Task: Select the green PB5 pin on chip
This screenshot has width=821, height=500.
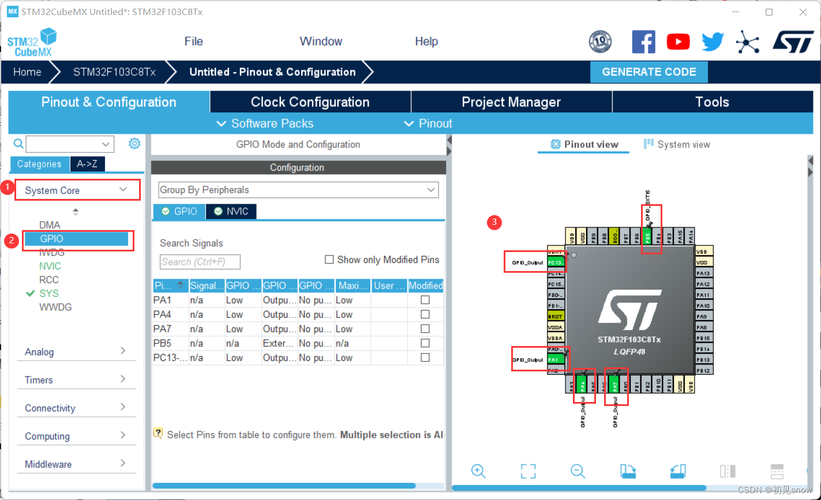Action: (647, 236)
